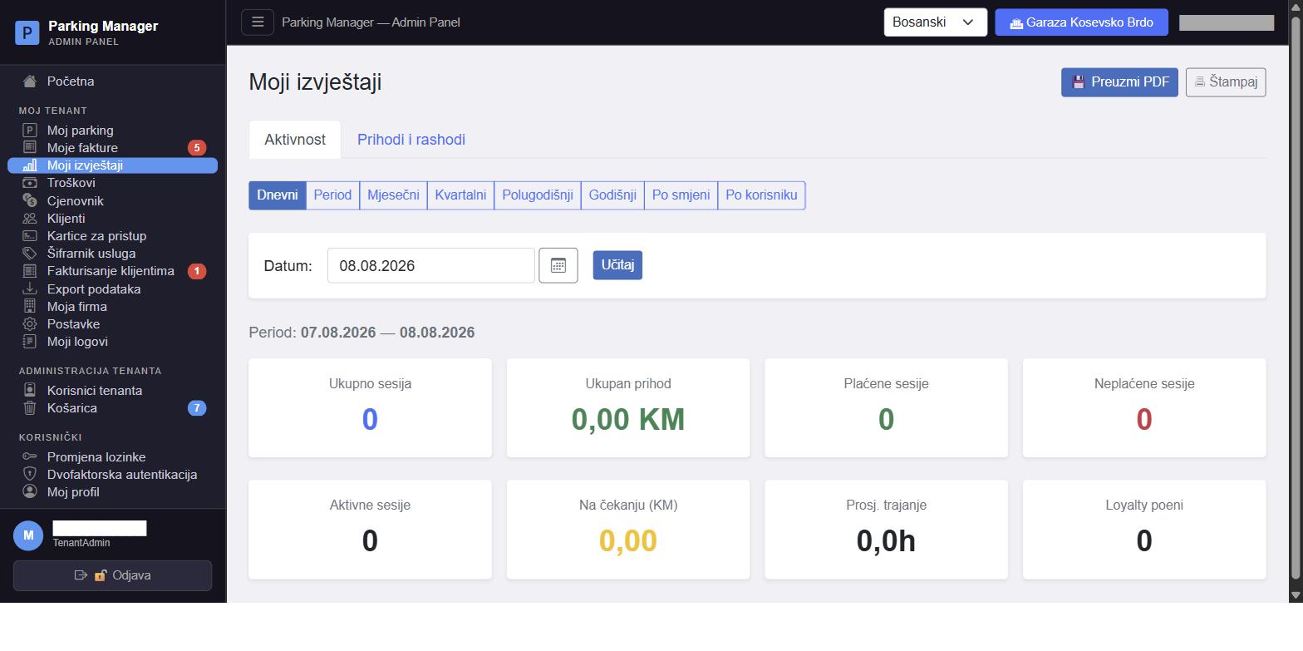Click the Na čekanju (KM) card
Viewport: 1303px width, 651px height.
click(x=628, y=530)
